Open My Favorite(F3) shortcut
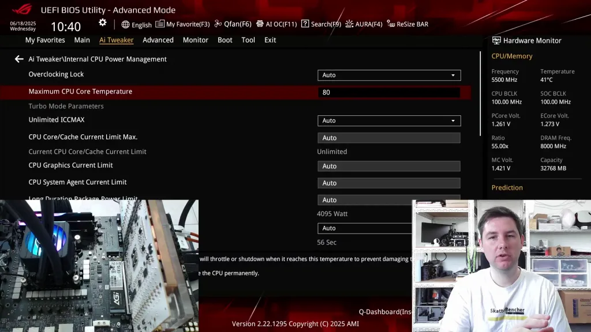This screenshot has height=332, width=591. point(182,24)
